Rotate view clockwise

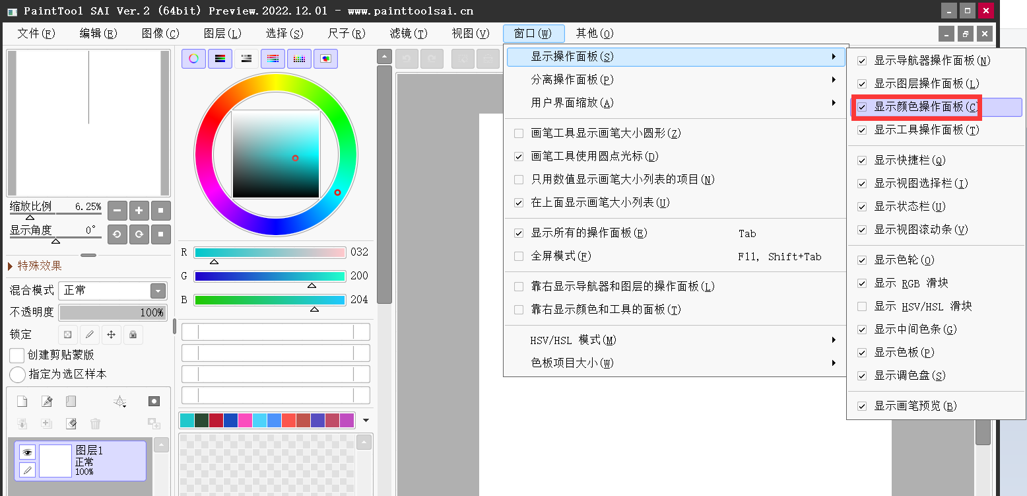139,234
